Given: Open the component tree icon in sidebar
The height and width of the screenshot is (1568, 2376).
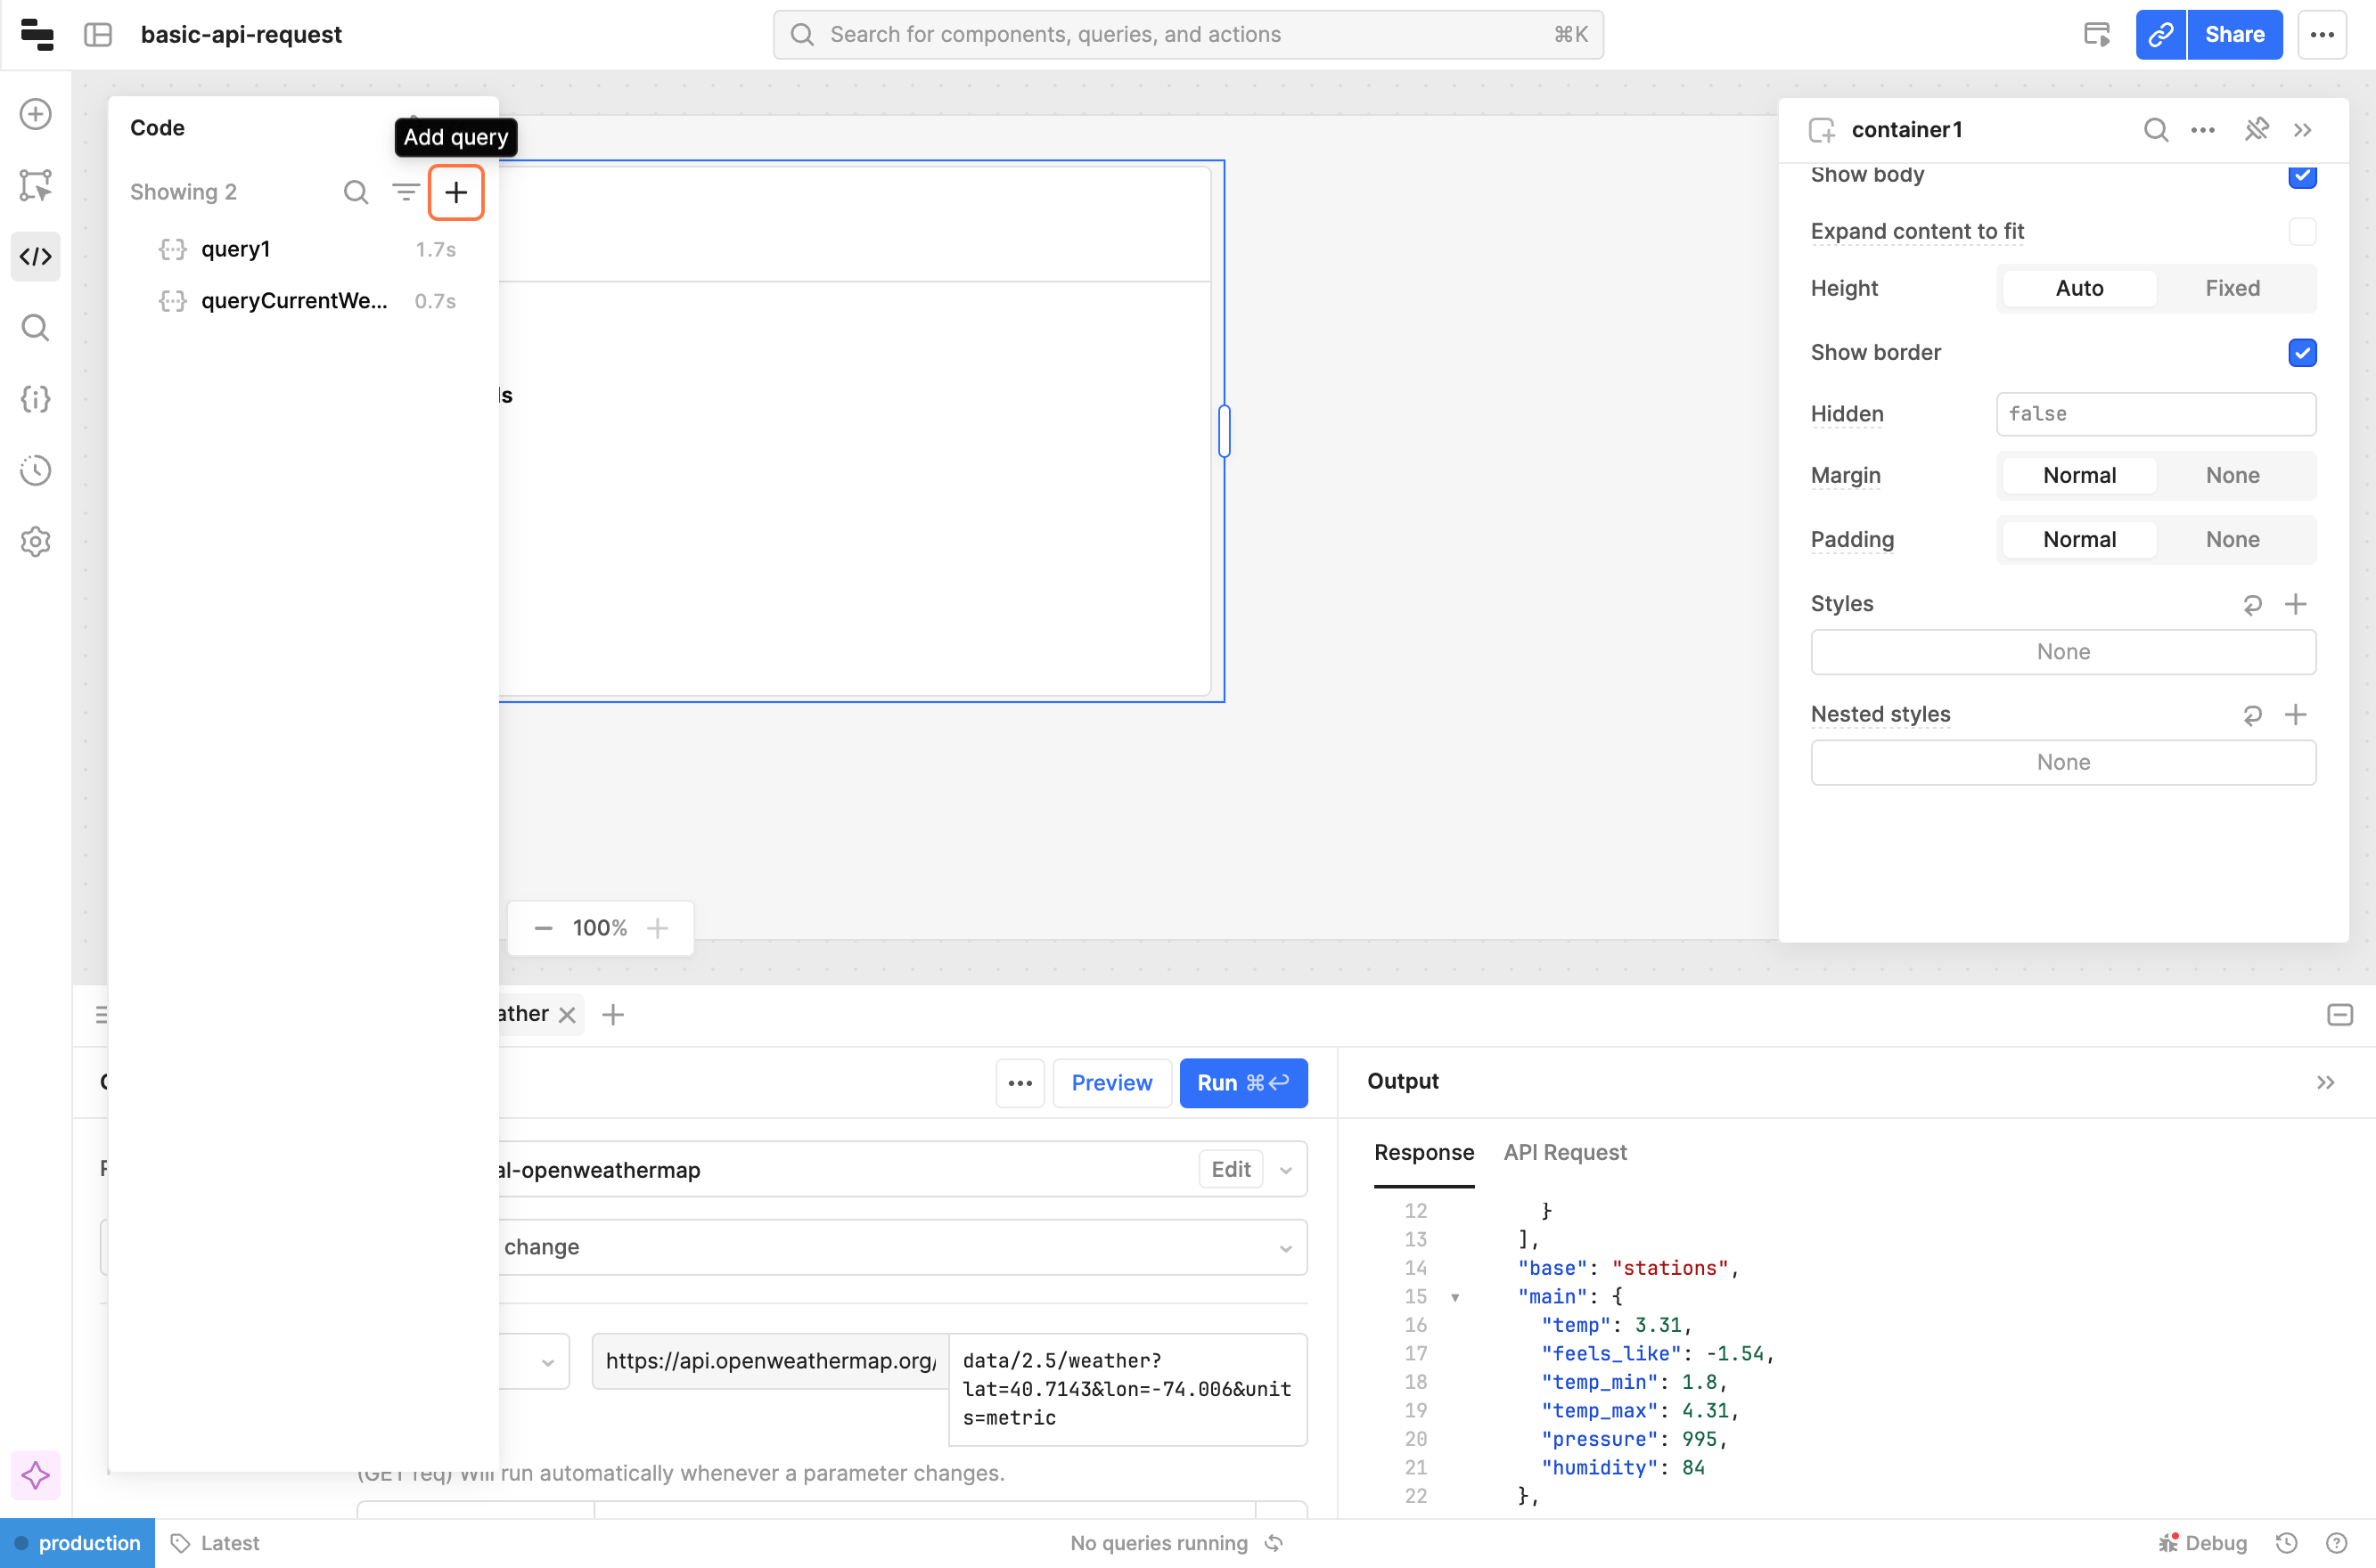Looking at the screenshot, I should click(36, 185).
